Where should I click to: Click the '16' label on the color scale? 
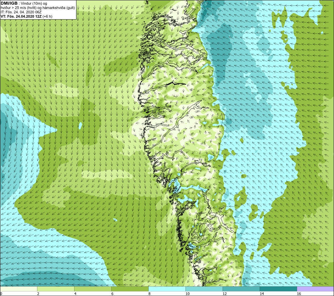(x=299, y=294)
